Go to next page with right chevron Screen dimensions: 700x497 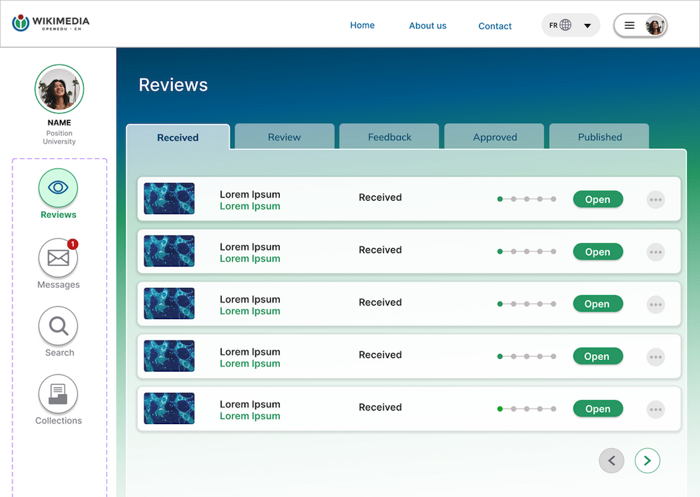tap(647, 461)
